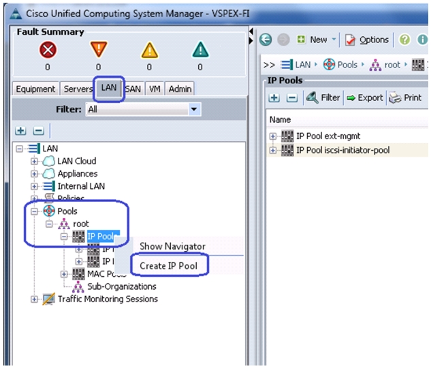Expand the MAC Pools node
The image size is (431, 388).
click(x=64, y=274)
